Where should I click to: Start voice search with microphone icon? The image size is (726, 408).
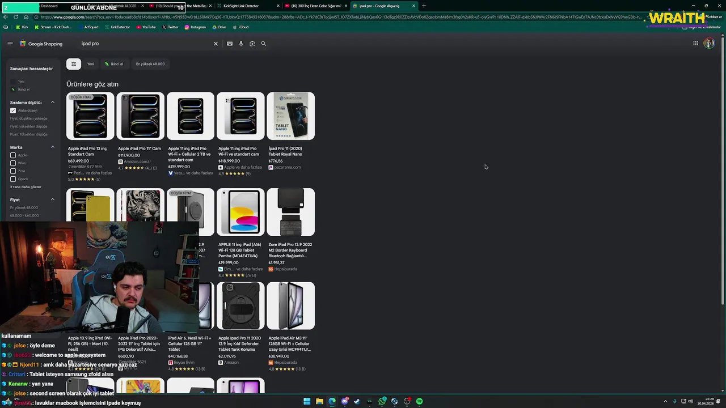tap(241, 44)
